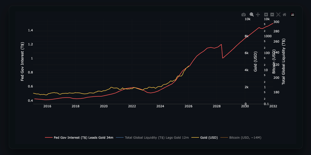Click the 1.4 tick on left axis

pyautogui.click(x=30, y=30)
